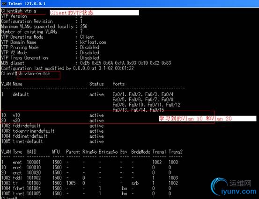
Task: Click 'Number of existing VLANs' line
Action: (42, 31)
